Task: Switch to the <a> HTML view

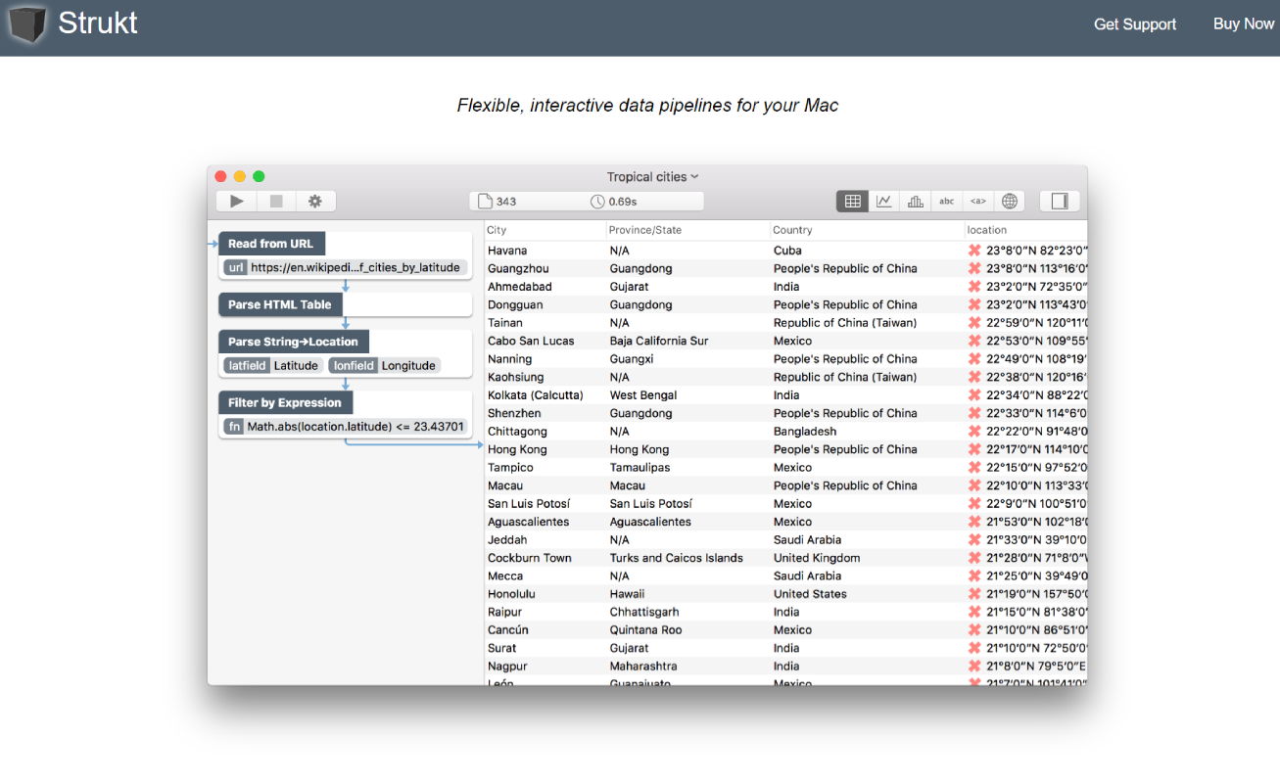Action: coord(978,201)
